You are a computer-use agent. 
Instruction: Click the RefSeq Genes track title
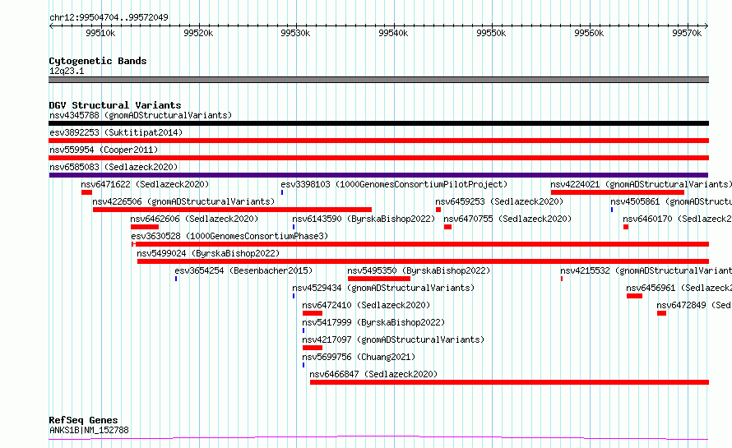[83, 420]
